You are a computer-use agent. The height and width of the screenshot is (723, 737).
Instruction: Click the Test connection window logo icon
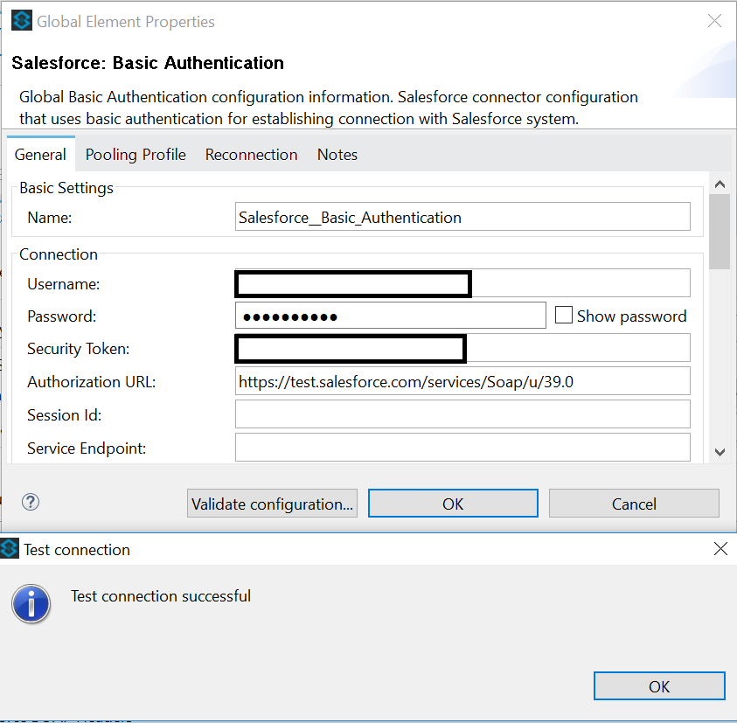point(10,549)
